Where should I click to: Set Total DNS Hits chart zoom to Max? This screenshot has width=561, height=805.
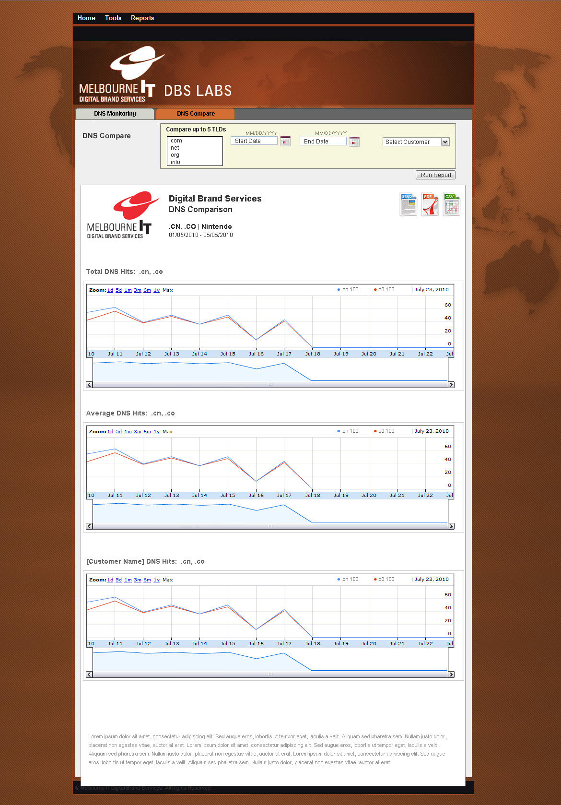168,290
